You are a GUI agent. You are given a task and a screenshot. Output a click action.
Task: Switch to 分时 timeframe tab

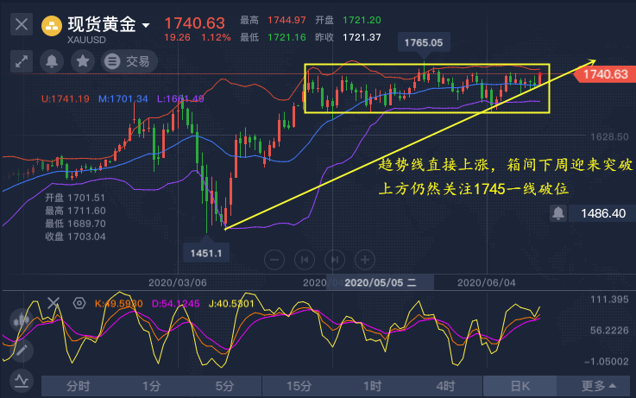(x=78, y=386)
